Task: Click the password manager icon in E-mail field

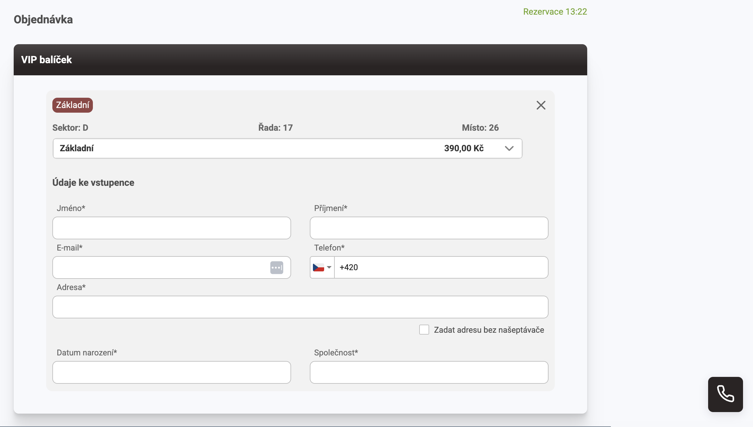Action: [x=276, y=268]
